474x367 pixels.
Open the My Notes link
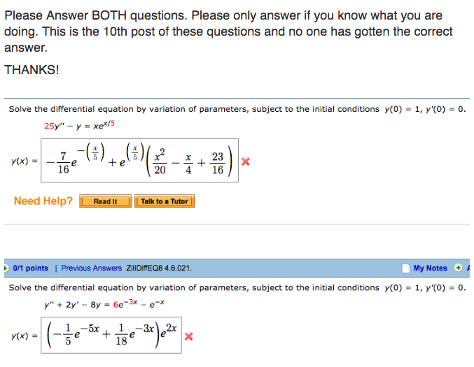coord(430,268)
